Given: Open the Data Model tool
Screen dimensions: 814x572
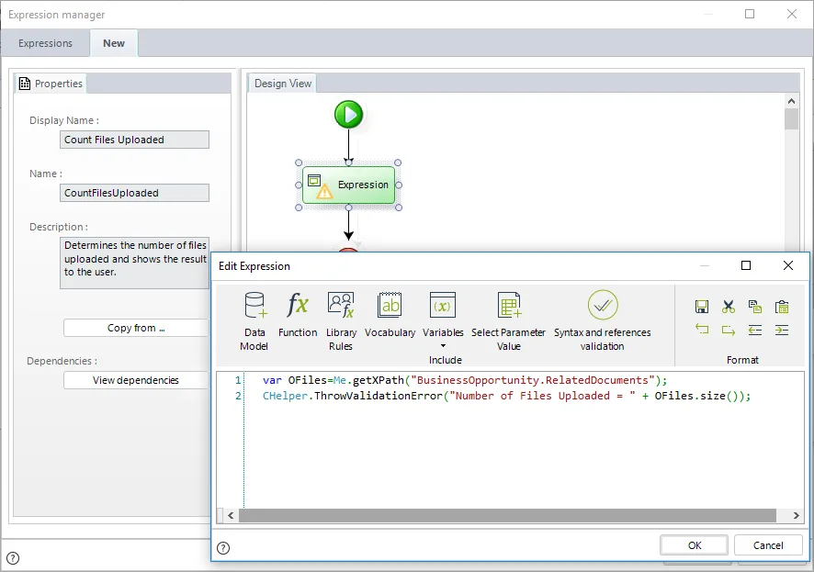Looking at the screenshot, I should [254, 321].
